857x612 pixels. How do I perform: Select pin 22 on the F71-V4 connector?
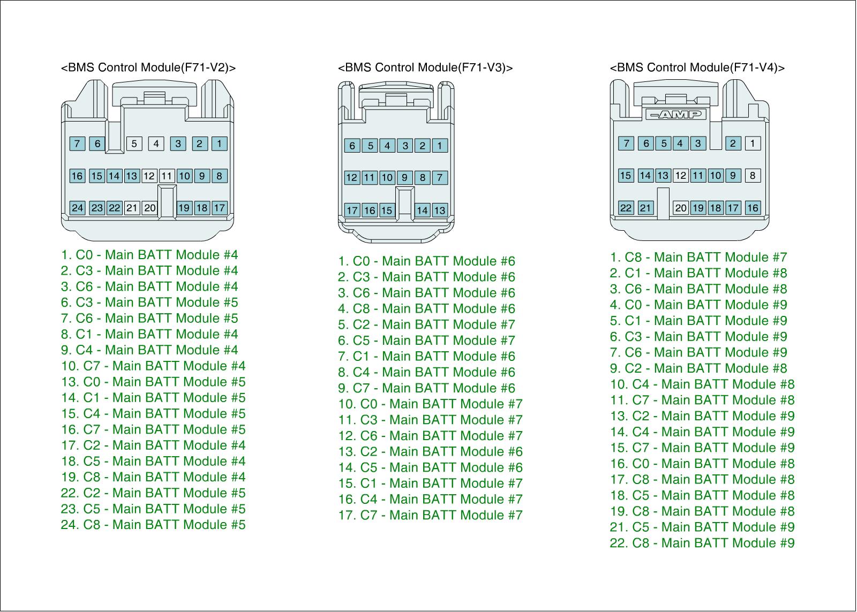click(x=626, y=208)
